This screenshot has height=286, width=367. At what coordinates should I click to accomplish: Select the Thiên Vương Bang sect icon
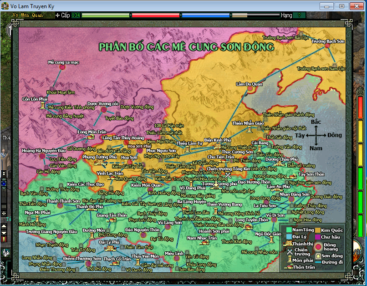point(215,211)
